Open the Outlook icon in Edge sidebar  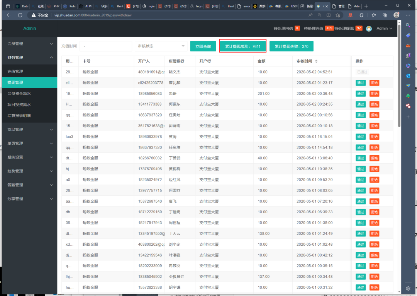point(408,76)
